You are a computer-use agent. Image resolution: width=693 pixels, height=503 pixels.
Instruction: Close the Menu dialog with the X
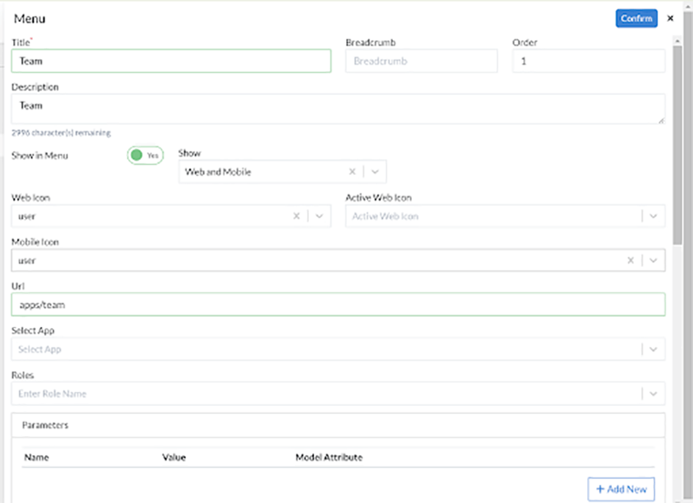[x=670, y=18]
